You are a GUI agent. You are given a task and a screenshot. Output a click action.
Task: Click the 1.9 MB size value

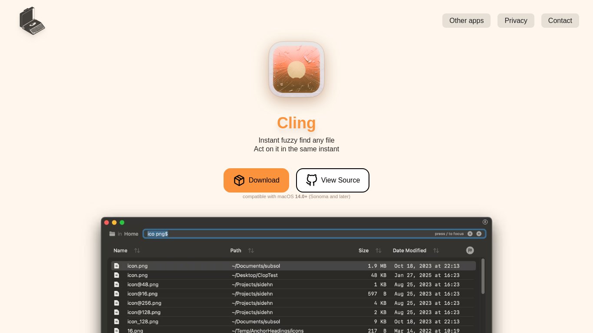377,266
